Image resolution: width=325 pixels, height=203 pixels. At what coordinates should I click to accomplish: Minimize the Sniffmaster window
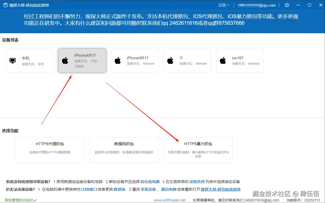click(298, 5)
